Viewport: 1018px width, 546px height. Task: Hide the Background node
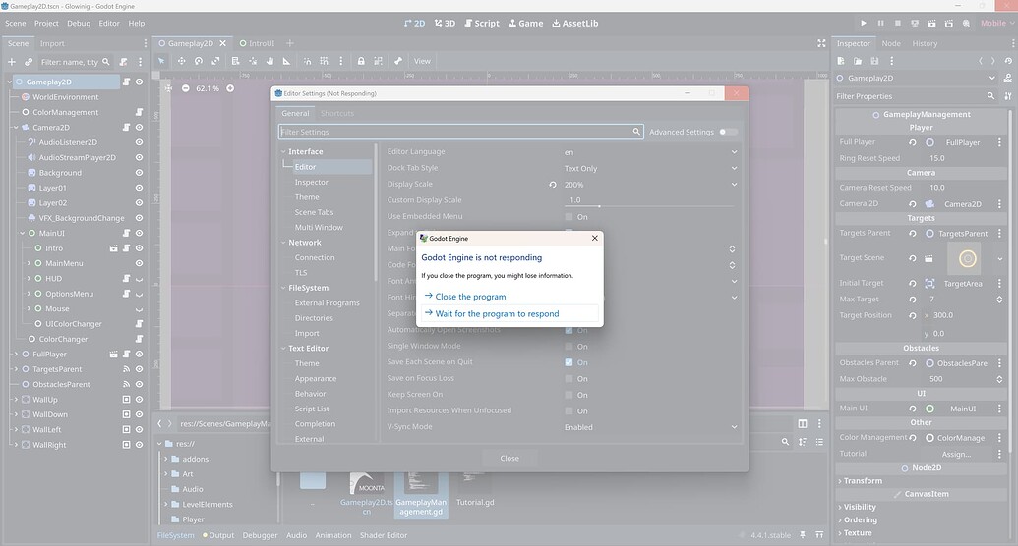[139, 173]
